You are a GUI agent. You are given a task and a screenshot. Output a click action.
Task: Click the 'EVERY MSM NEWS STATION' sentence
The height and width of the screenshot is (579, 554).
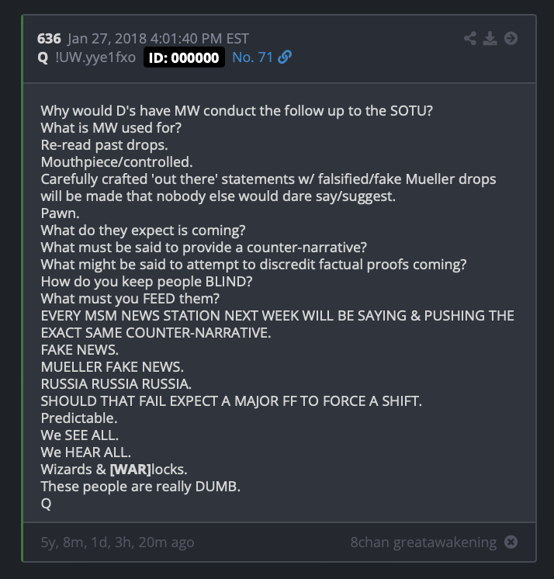pyautogui.click(x=277, y=324)
